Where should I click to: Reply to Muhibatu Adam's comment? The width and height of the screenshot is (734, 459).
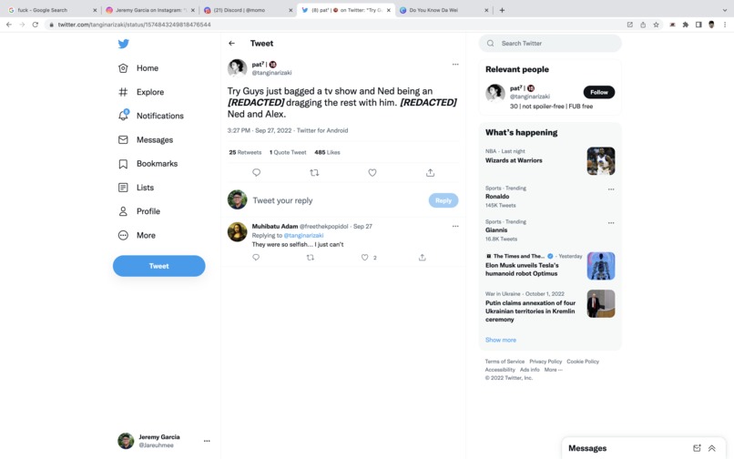coord(256,257)
